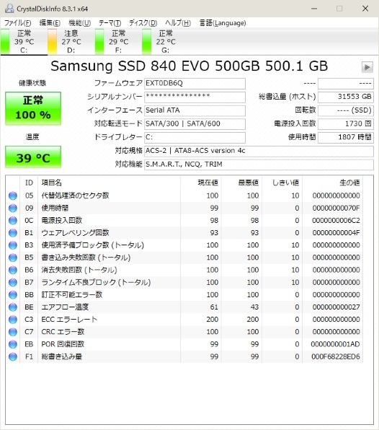Click the power-on count value 1730 回
This screenshot has height=430, width=379.
pos(346,123)
